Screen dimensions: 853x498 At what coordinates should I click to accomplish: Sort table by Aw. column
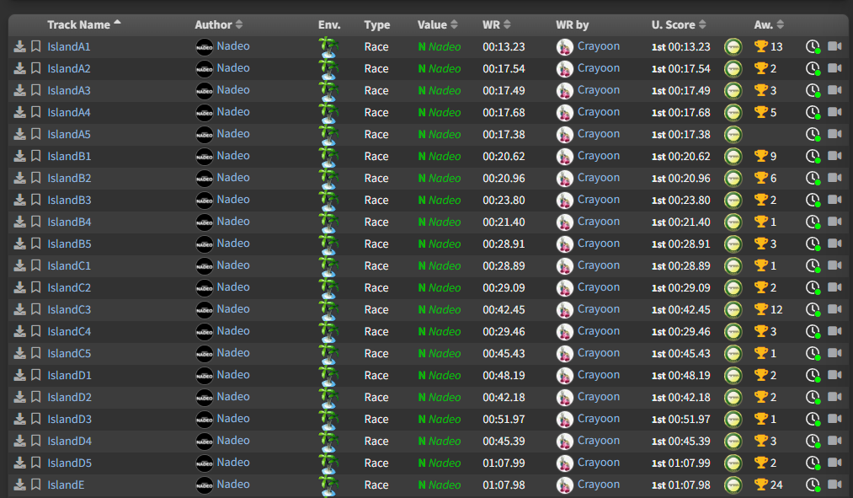pyautogui.click(x=769, y=24)
